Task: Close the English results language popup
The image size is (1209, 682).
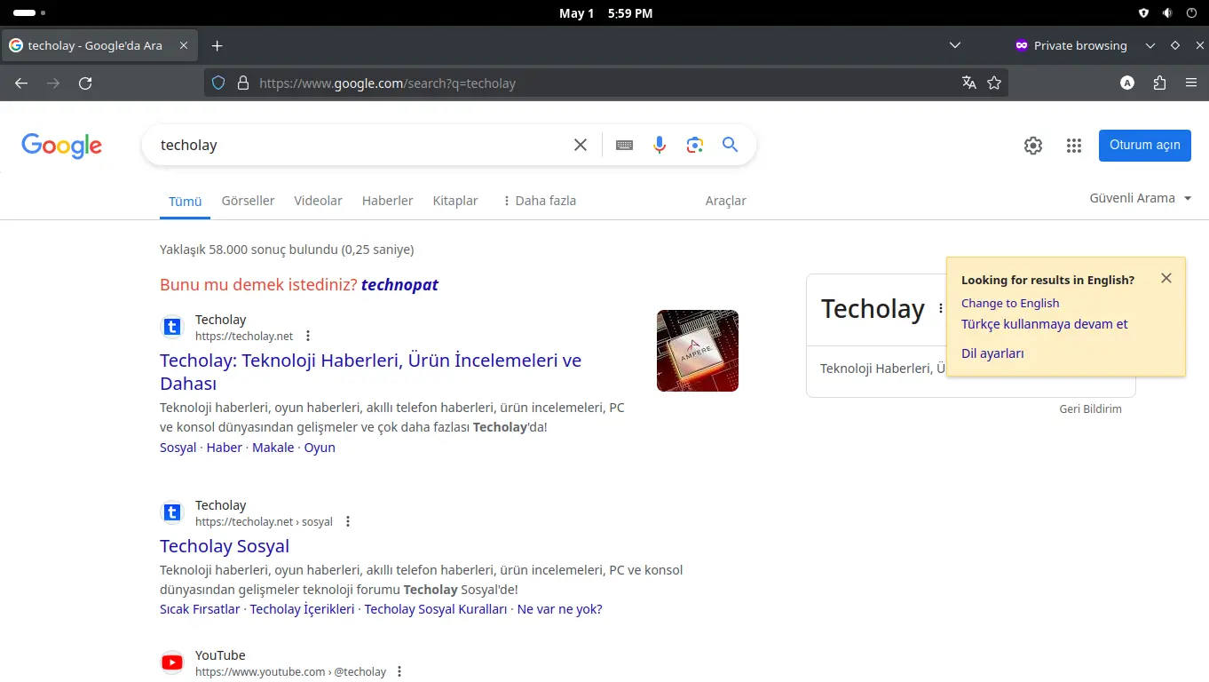Action: coord(1166,278)
